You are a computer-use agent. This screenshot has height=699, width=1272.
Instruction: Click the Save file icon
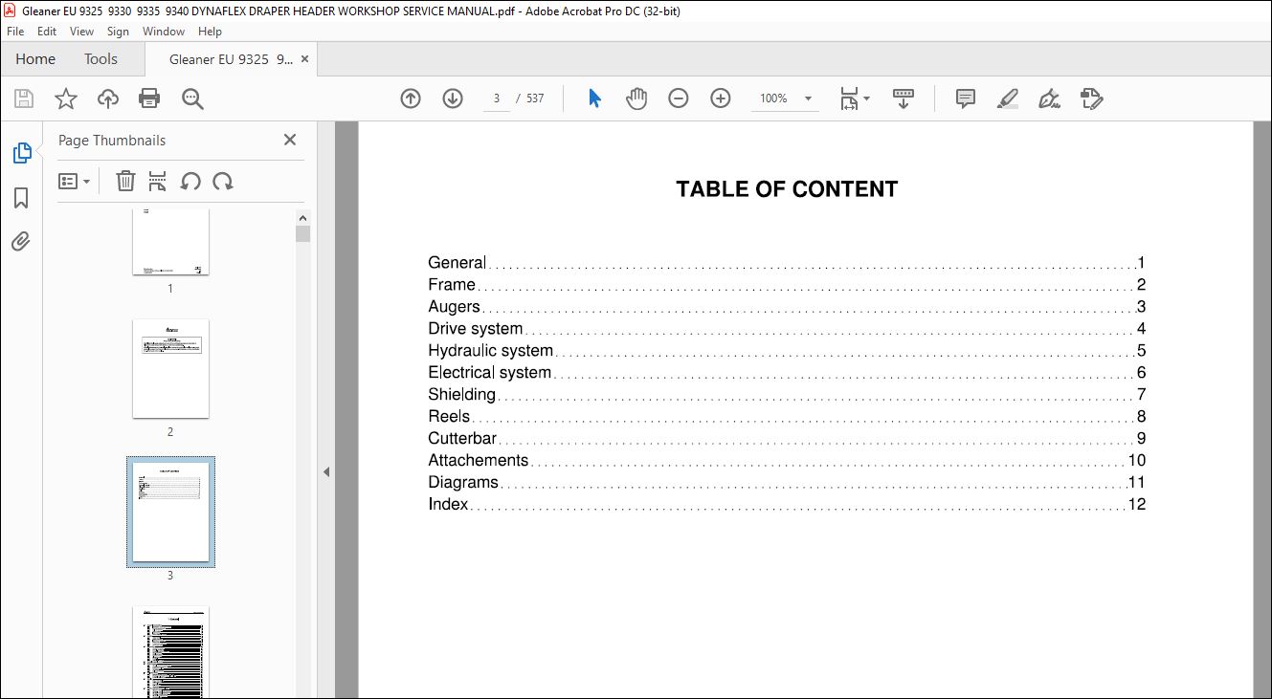24,98
